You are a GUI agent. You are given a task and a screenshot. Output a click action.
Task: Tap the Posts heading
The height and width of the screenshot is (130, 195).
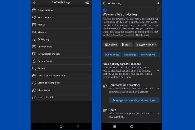pos(112,110)
